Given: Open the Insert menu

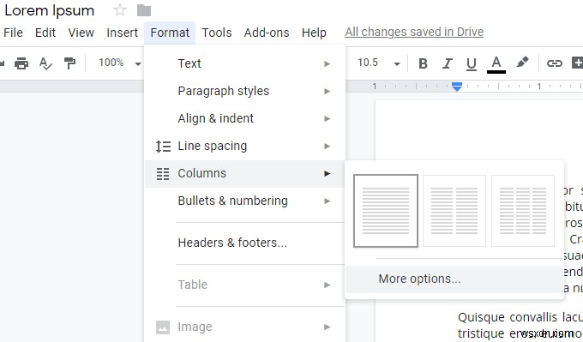Looking at the screenshot, I should coord(122,33).
